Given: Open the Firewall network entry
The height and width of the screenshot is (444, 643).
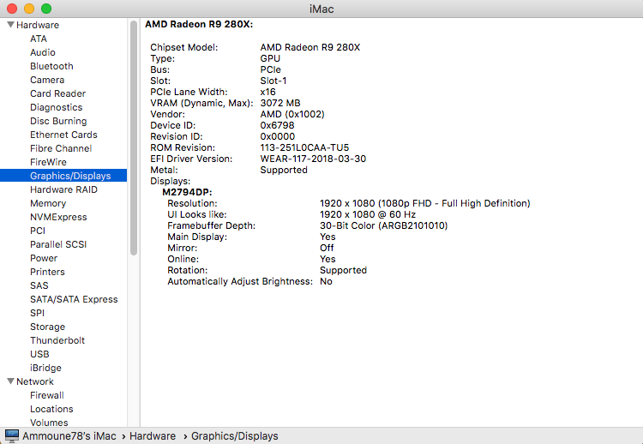Looking at the screenshot, I should pyautogui.click(x=47, y=395).
